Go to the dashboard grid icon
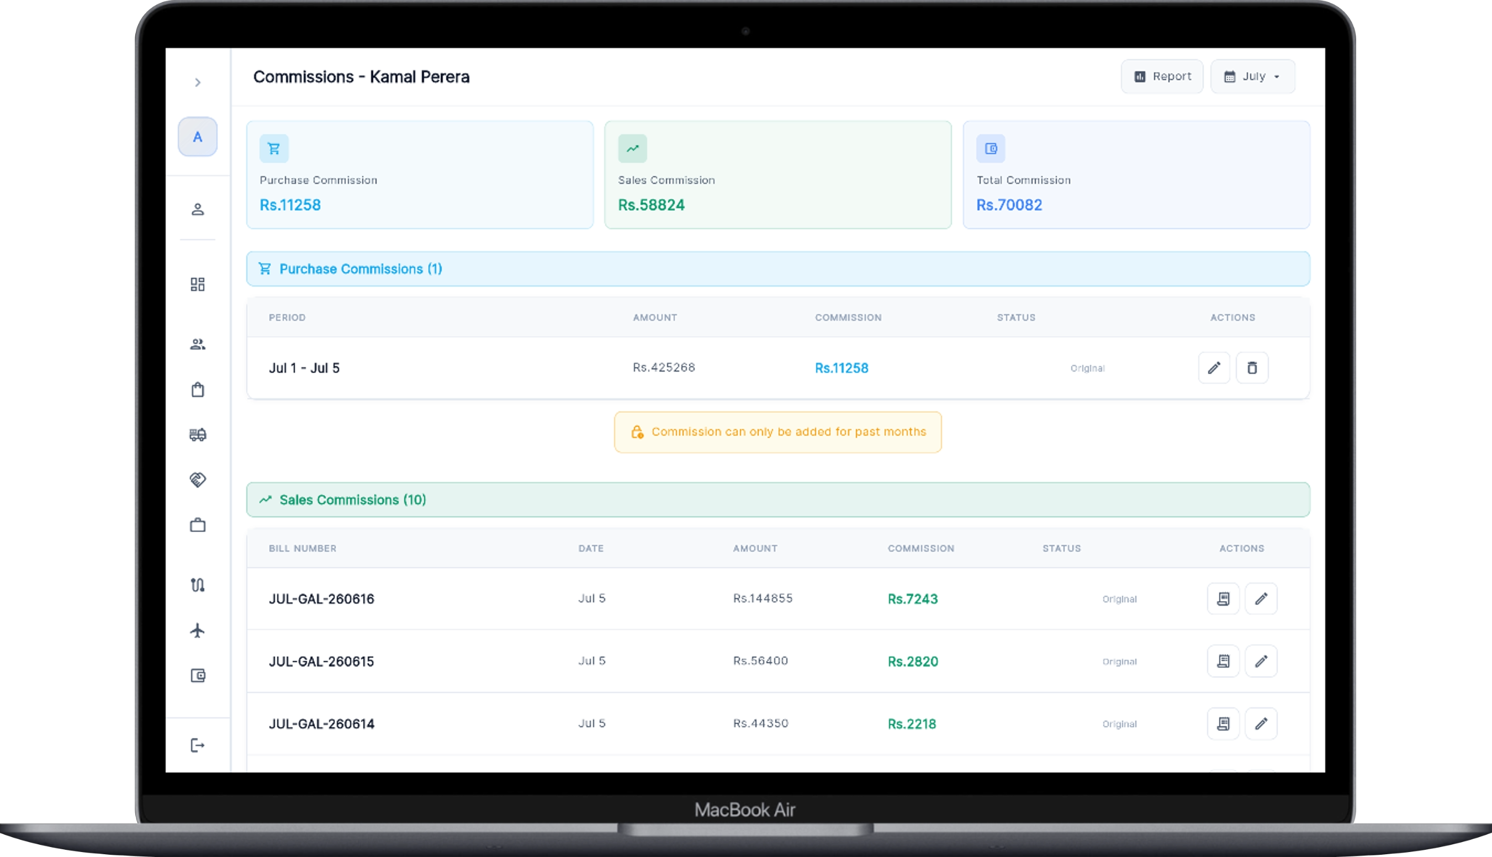The width and height of the screenshot is (1492, 857). [x=198, y=285]
